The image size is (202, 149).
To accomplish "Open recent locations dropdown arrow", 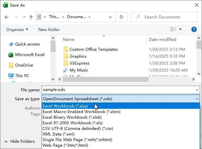I will 24,17.
